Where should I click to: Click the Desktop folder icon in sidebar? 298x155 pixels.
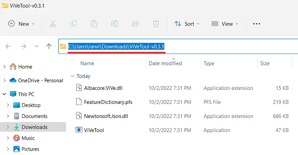coord(16,105)
